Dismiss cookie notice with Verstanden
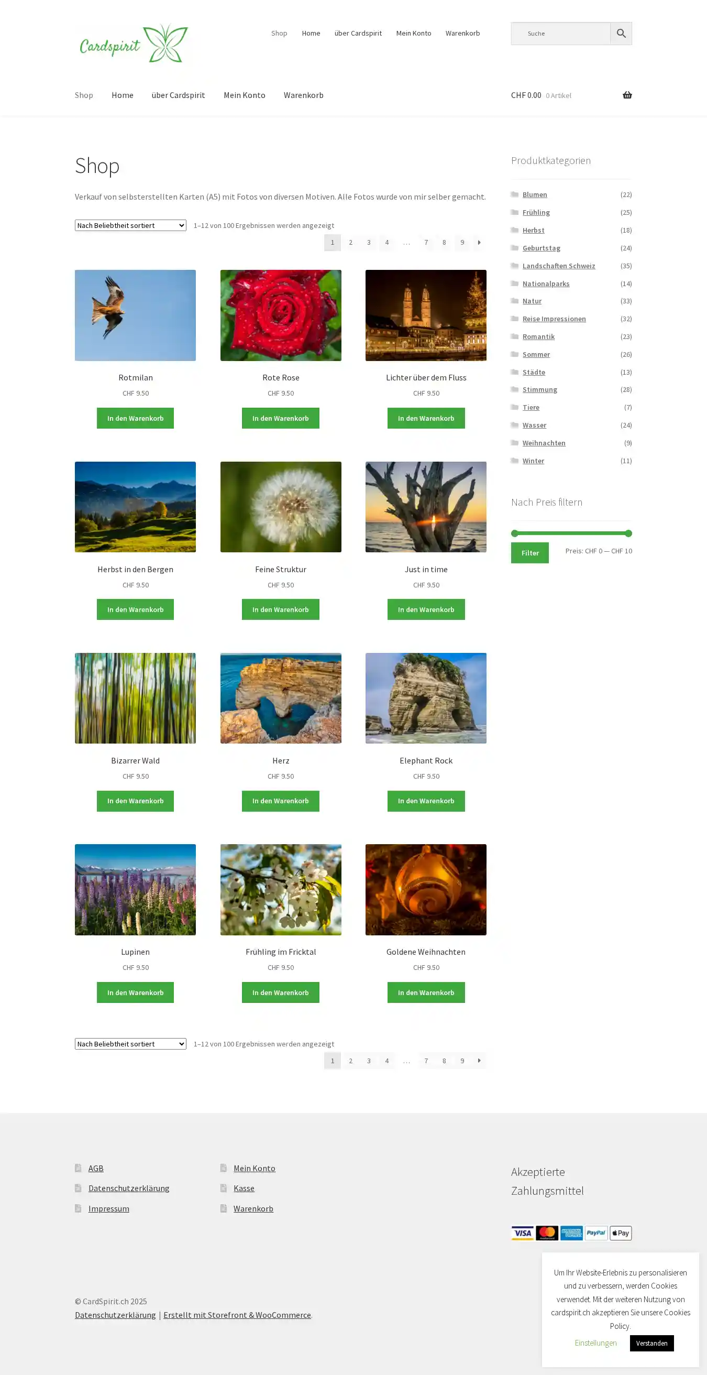Image resolution: width=707 pixels, height=1375 pixels. 651,1343
